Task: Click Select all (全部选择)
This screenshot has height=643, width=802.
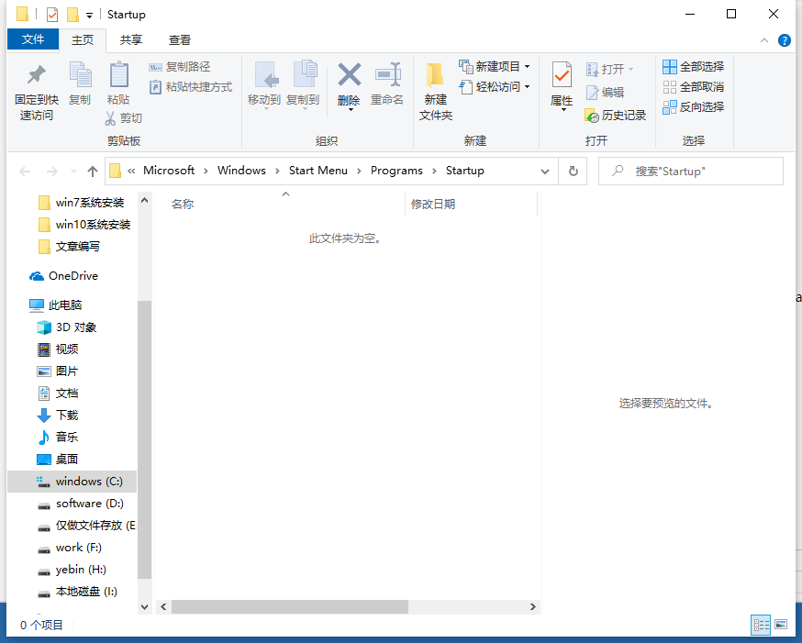Action: (693, 66)
